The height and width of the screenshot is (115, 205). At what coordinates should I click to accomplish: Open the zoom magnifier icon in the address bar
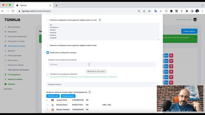pos(139,11)
